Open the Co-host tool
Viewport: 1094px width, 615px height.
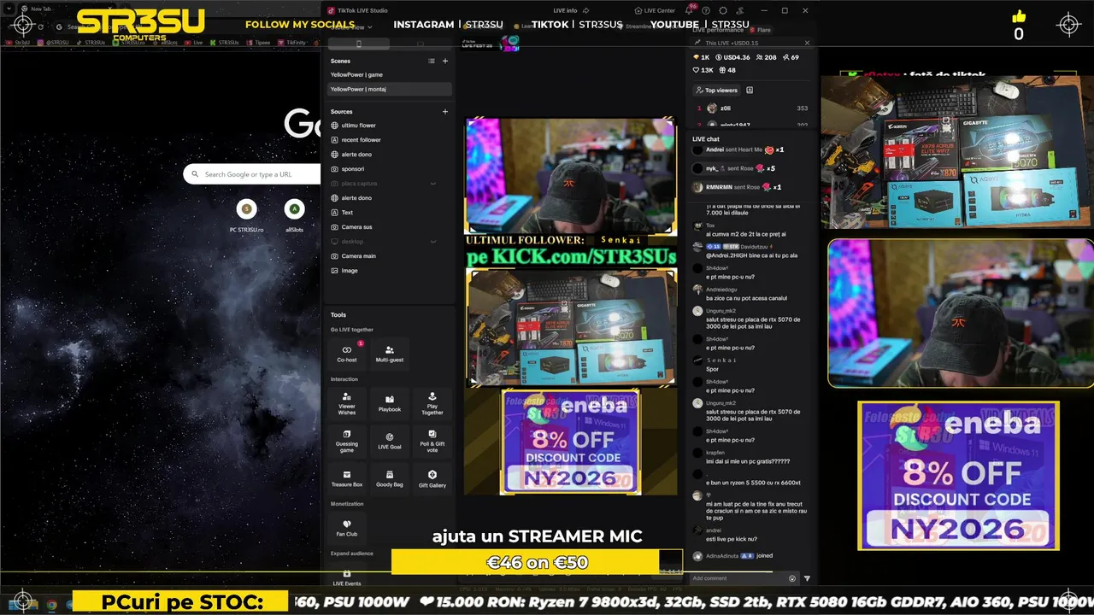347,354
